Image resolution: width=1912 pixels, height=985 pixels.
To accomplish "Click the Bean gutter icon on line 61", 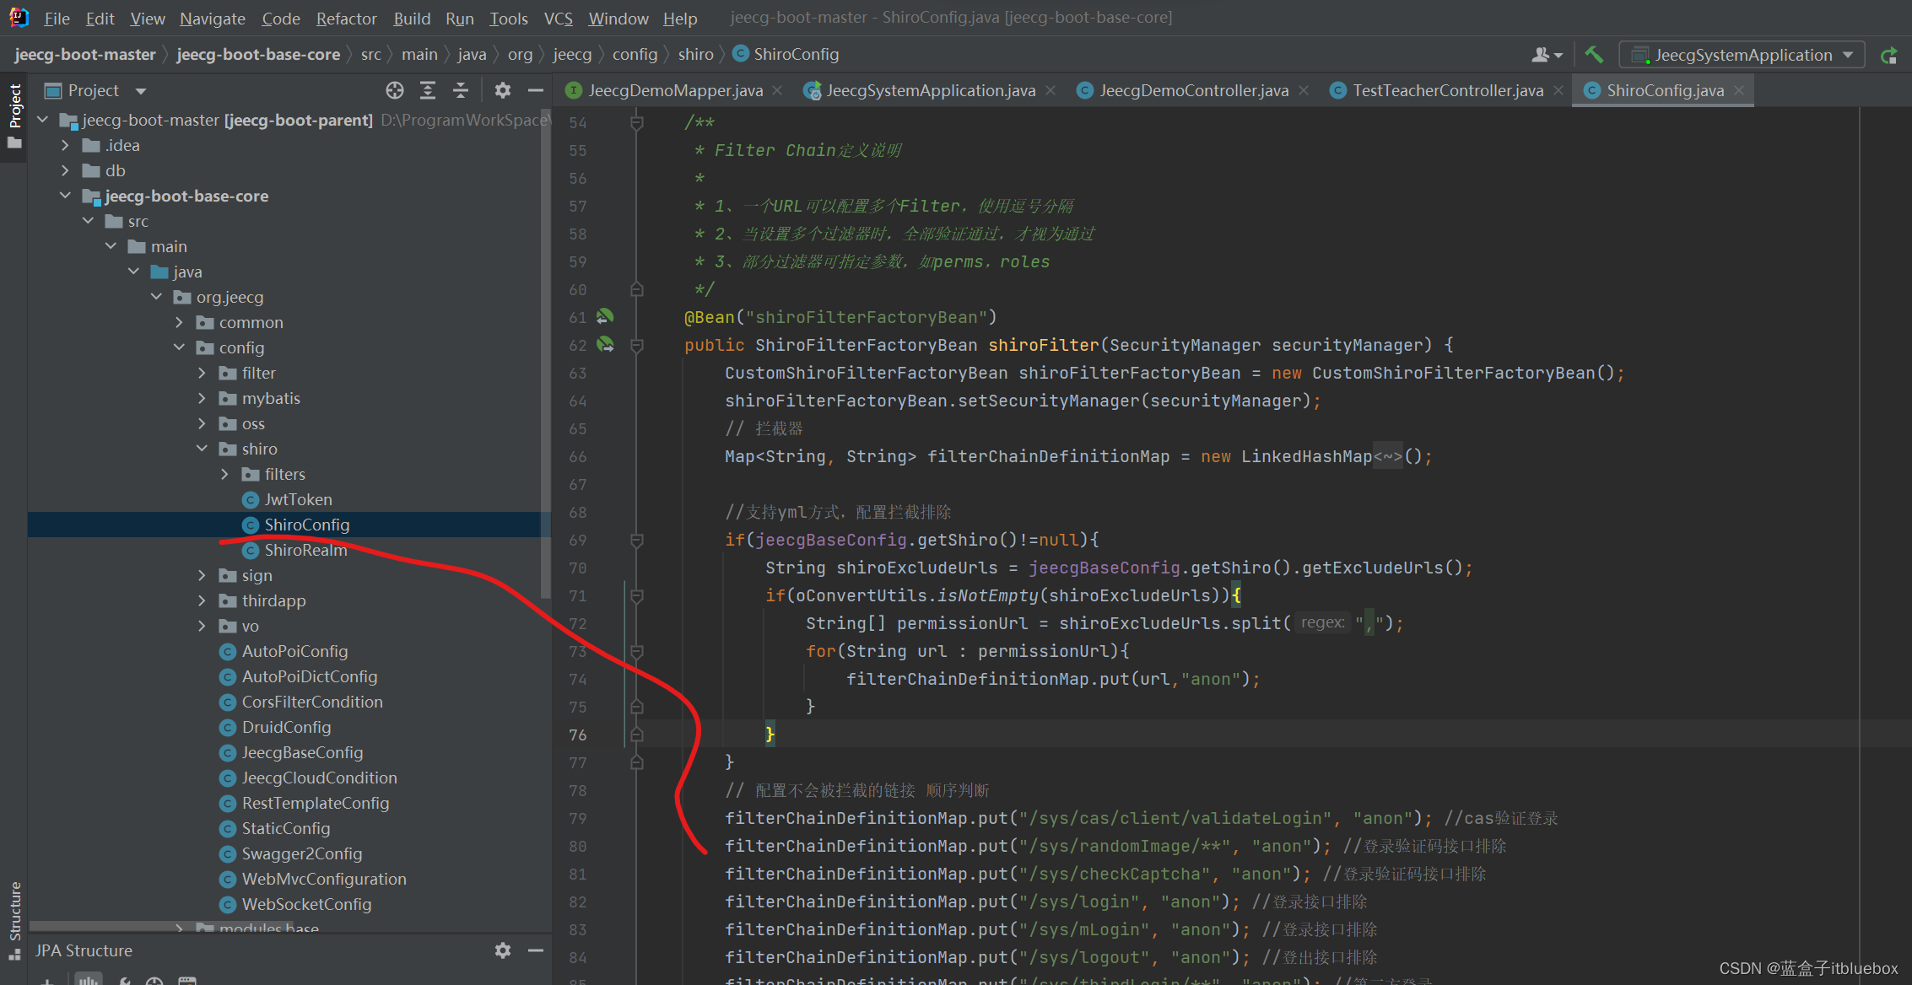I will (x=605, y=317).
